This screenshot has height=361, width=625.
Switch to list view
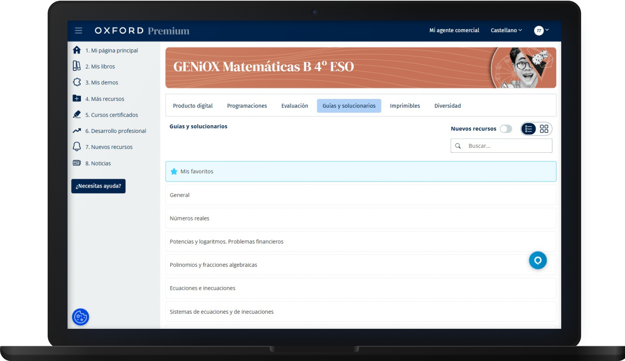528,129
